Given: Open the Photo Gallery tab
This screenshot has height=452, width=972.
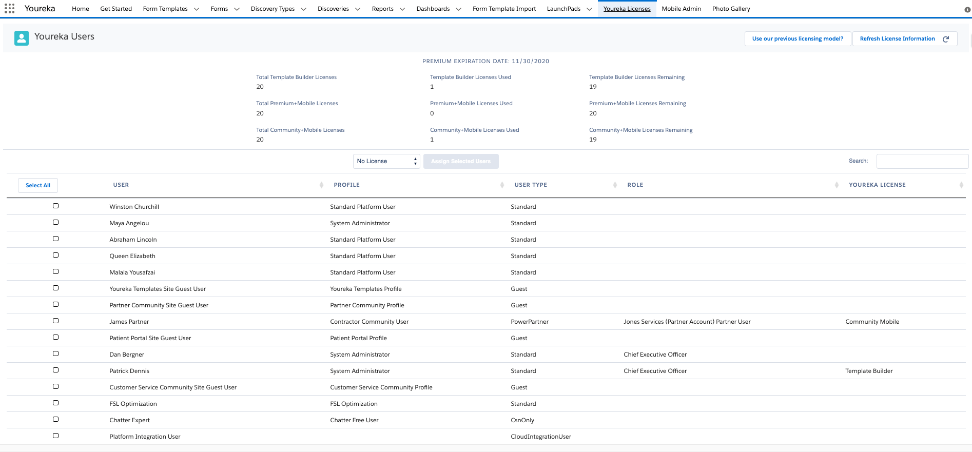Looking at the screenshot, I should (731, 9).
